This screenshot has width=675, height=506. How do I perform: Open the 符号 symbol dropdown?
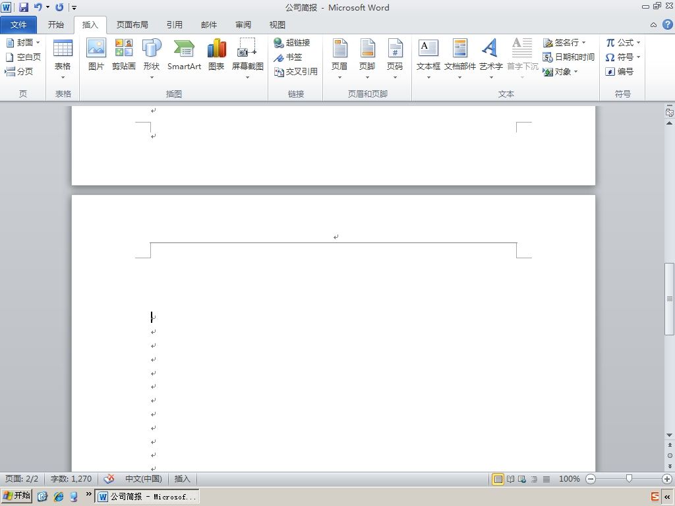(623, 57)
